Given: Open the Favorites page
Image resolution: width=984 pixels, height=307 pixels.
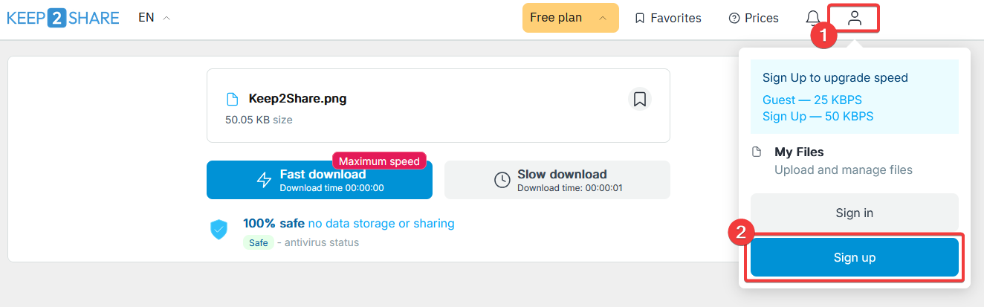Looking at the screenshot, I should coord(668,18).
